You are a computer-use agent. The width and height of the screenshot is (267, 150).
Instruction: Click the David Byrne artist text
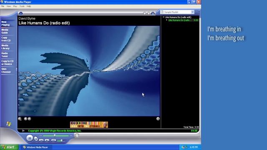coord(27,18)
